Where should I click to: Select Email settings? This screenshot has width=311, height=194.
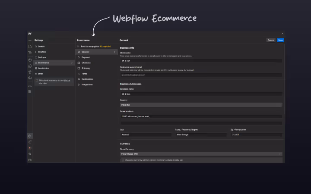[x=54, y=74]
